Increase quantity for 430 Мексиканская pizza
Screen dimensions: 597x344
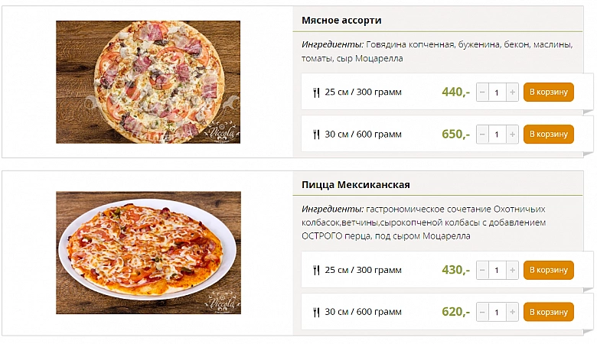(x=512, y=270)
